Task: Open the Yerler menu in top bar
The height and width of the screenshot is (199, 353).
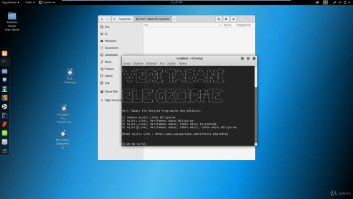Action: point(30,2)
